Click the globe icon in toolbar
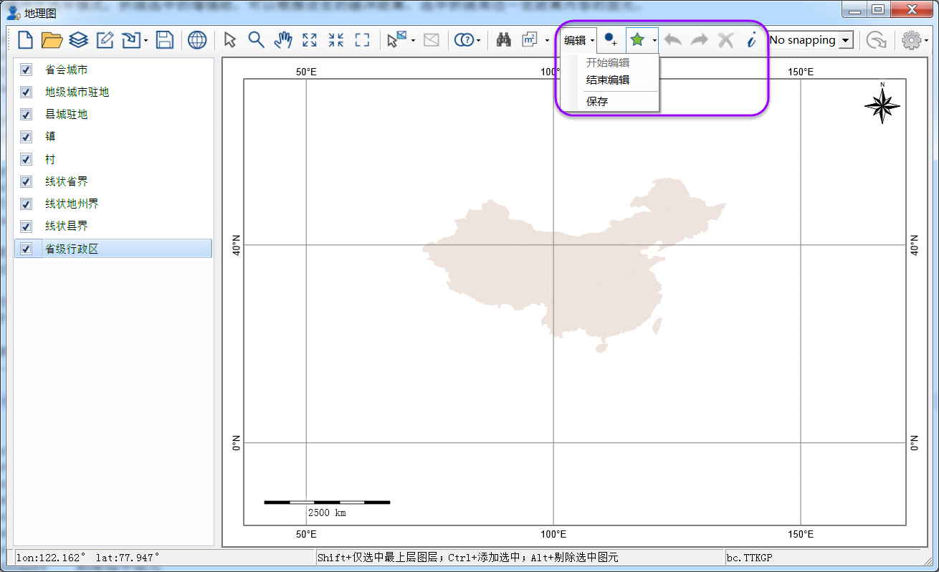 [197, 40]
